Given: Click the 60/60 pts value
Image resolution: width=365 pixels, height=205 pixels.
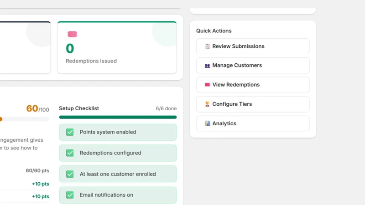Looking at the screenshot, I should pos(37,170).
